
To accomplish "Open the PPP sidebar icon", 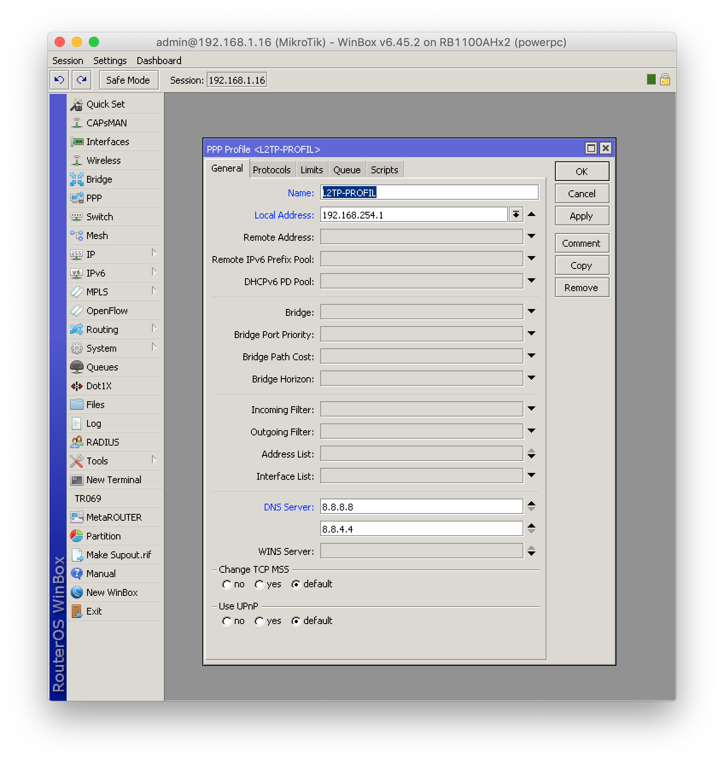I will (x=76, y=198).
